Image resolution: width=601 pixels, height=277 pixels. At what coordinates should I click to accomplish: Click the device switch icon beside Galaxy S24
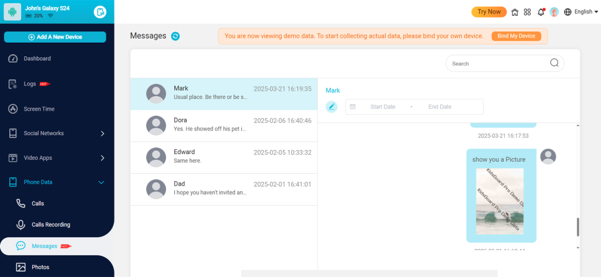(x=101, y=12)
